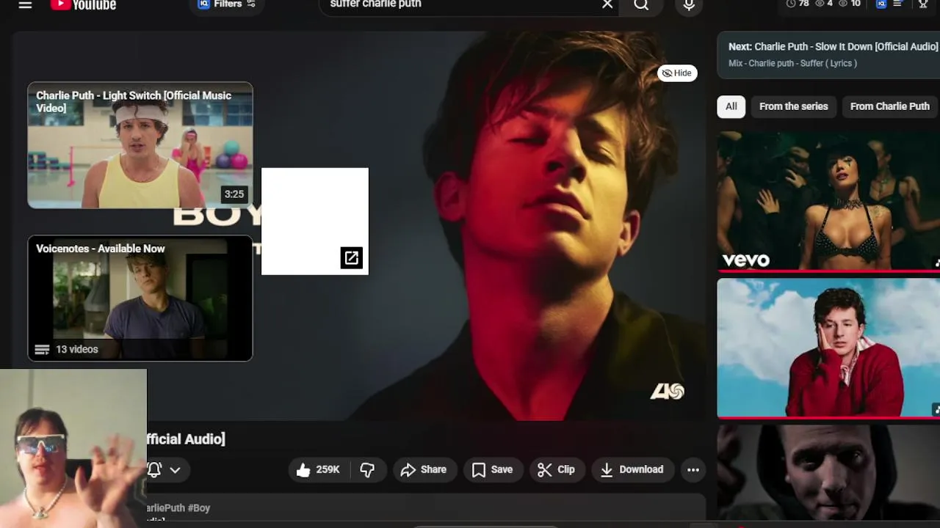Open the Next: Slow It Down mix panel
This screenshot has height=528, width=940.
click(828, 55)
